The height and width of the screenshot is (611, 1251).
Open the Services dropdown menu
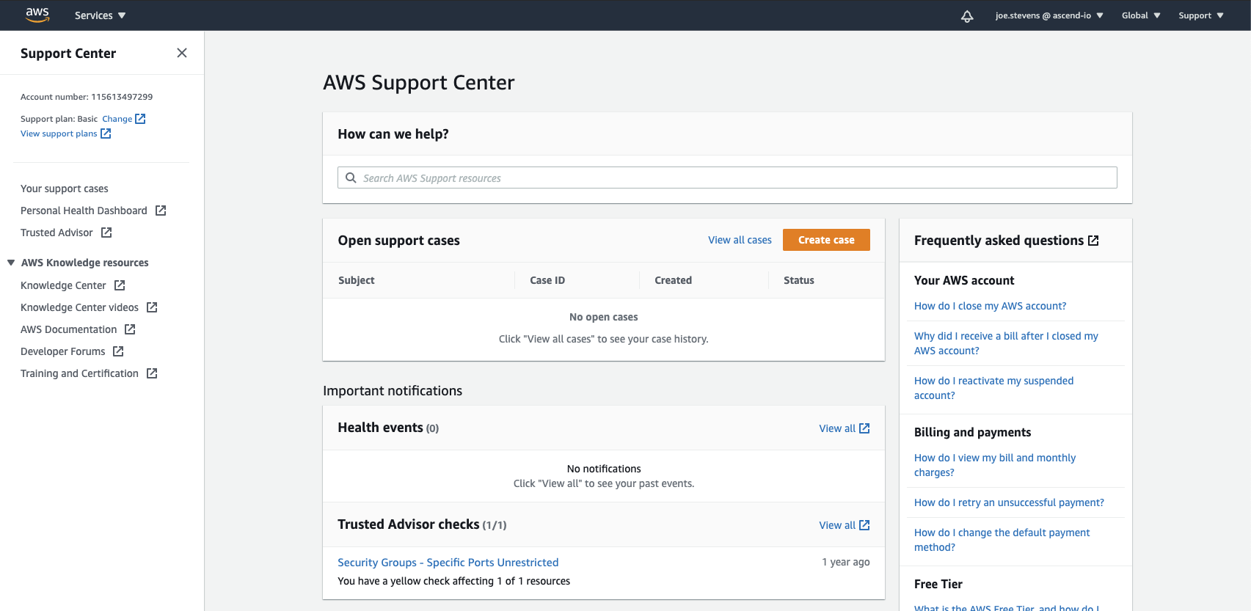100,15
